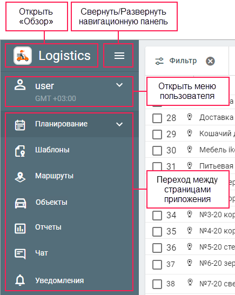Image resolution: width=235 pixels, height=295 pixels.
Task: Click the Маршруты map marker icon
Action: pos(20,177)
